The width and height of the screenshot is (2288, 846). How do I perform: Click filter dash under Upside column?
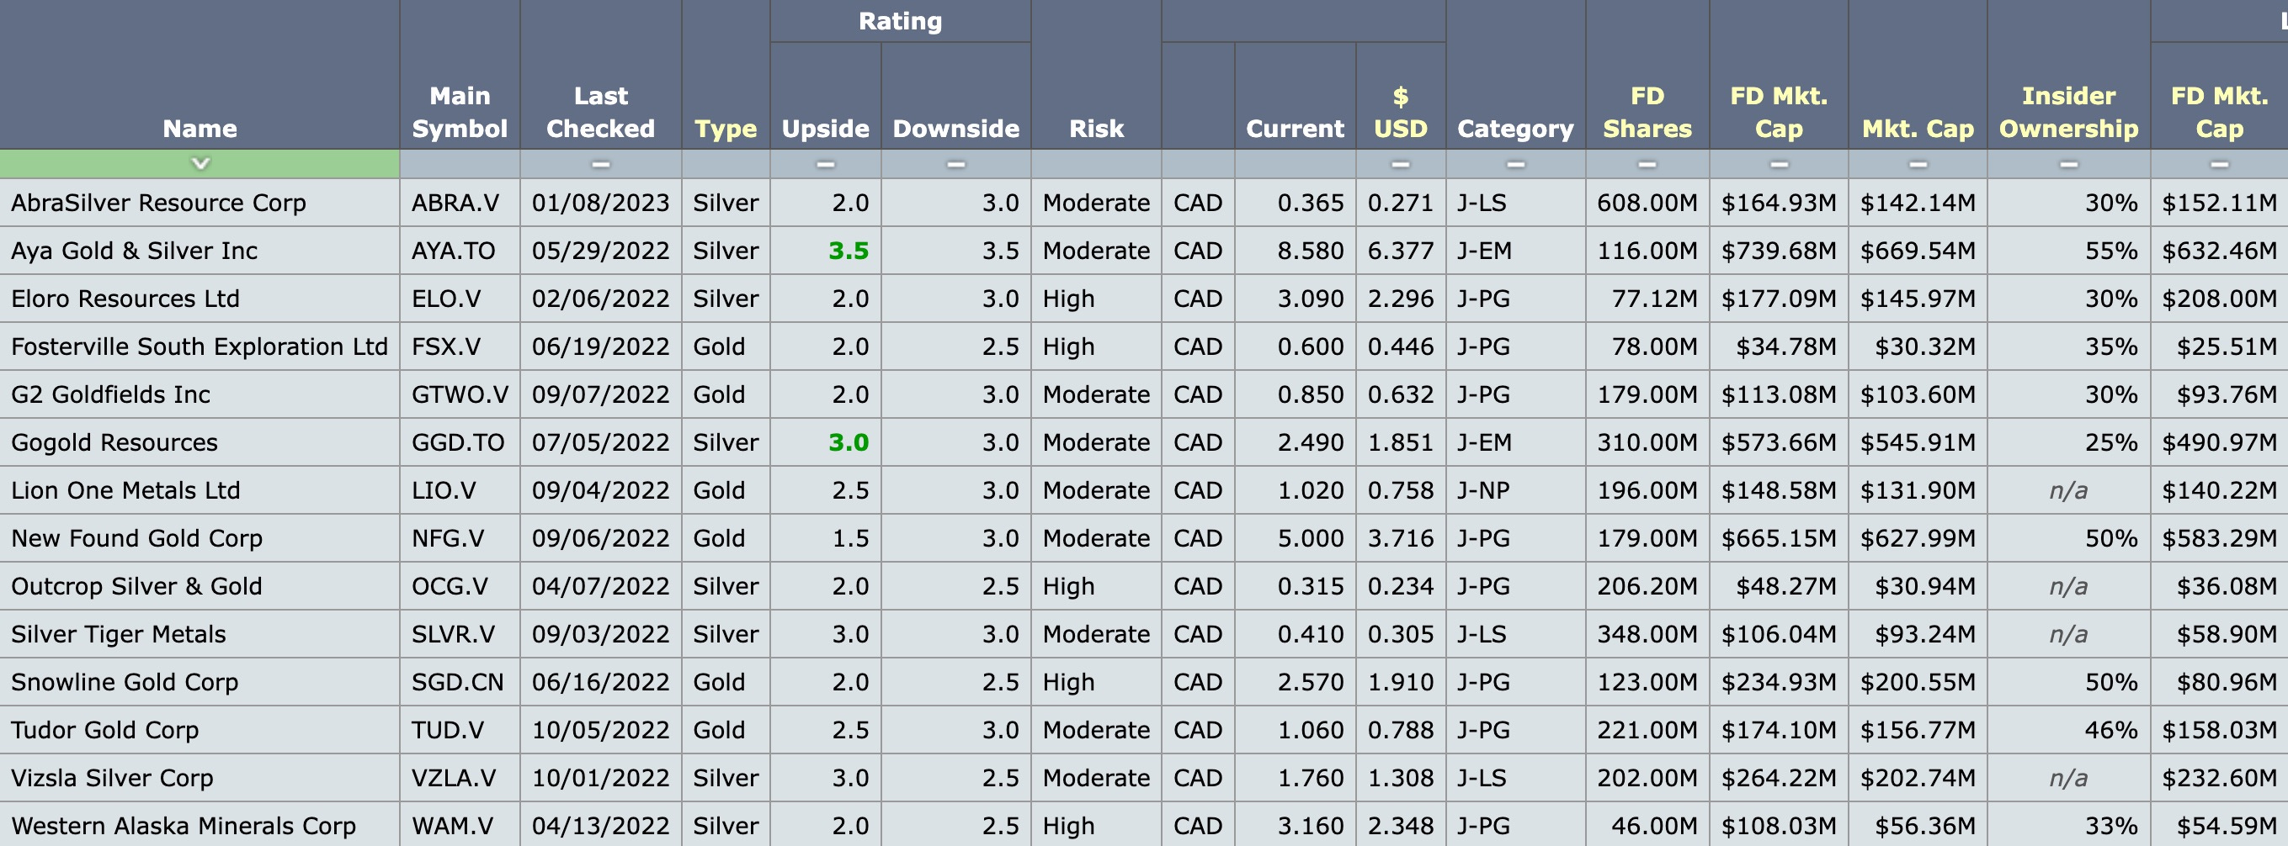pos(825,164)
